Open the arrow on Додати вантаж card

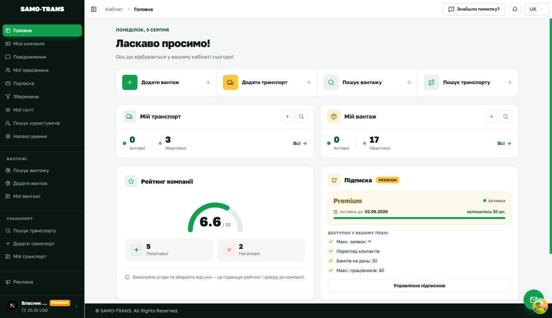tap(208, 82)
